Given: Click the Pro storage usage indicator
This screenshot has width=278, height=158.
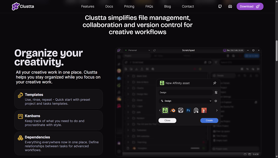Looking at the screenshot, I should pyautogui.click(x=233, y=50).
